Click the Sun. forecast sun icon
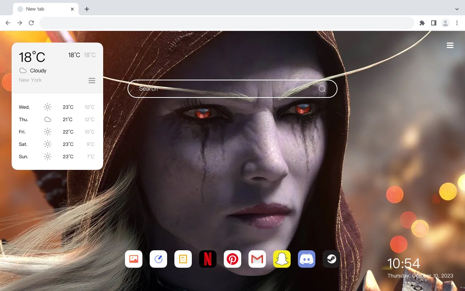465x291 pixels. coord(48,156)
